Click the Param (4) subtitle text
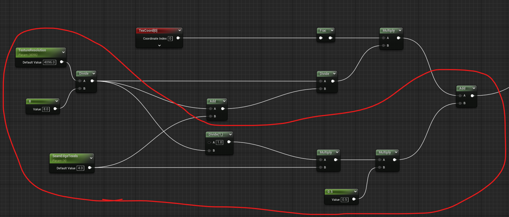The width and height of the screenshot is (509, 217). (x=60, y=161)
